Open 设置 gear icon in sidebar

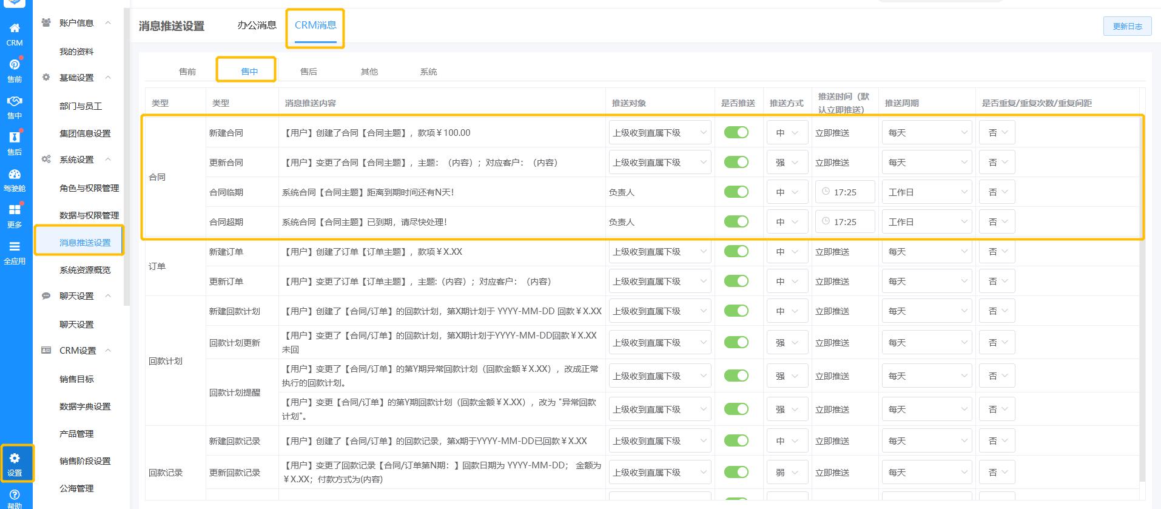(15, 458)
